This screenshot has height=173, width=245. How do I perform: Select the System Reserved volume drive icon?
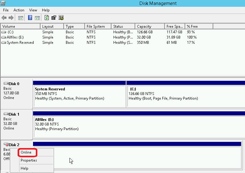click(x=4, y=43)
